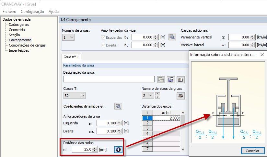Click the g load input field
Screen dimensions: 267x157
[x=239, y=37]
